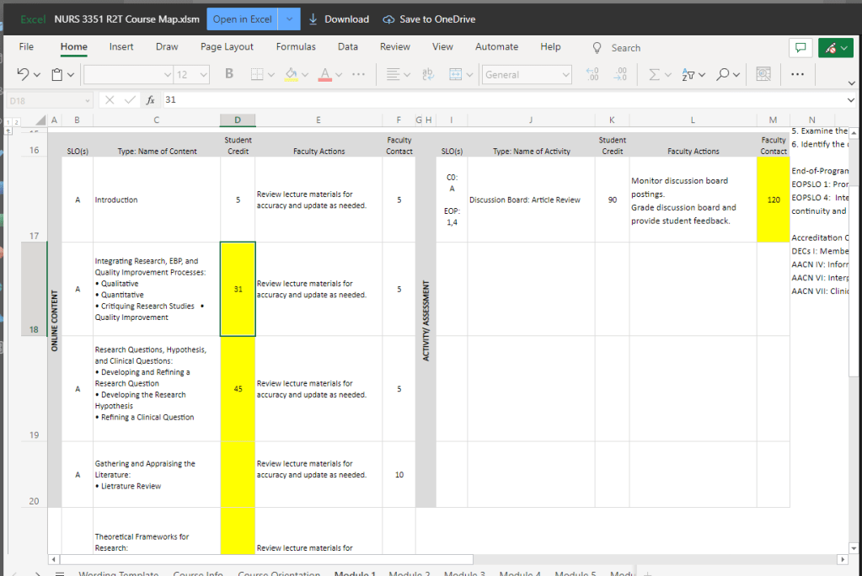Open the Comments pane icon
The height and width of the screenshot is (576, 862).
coord(800,48)
